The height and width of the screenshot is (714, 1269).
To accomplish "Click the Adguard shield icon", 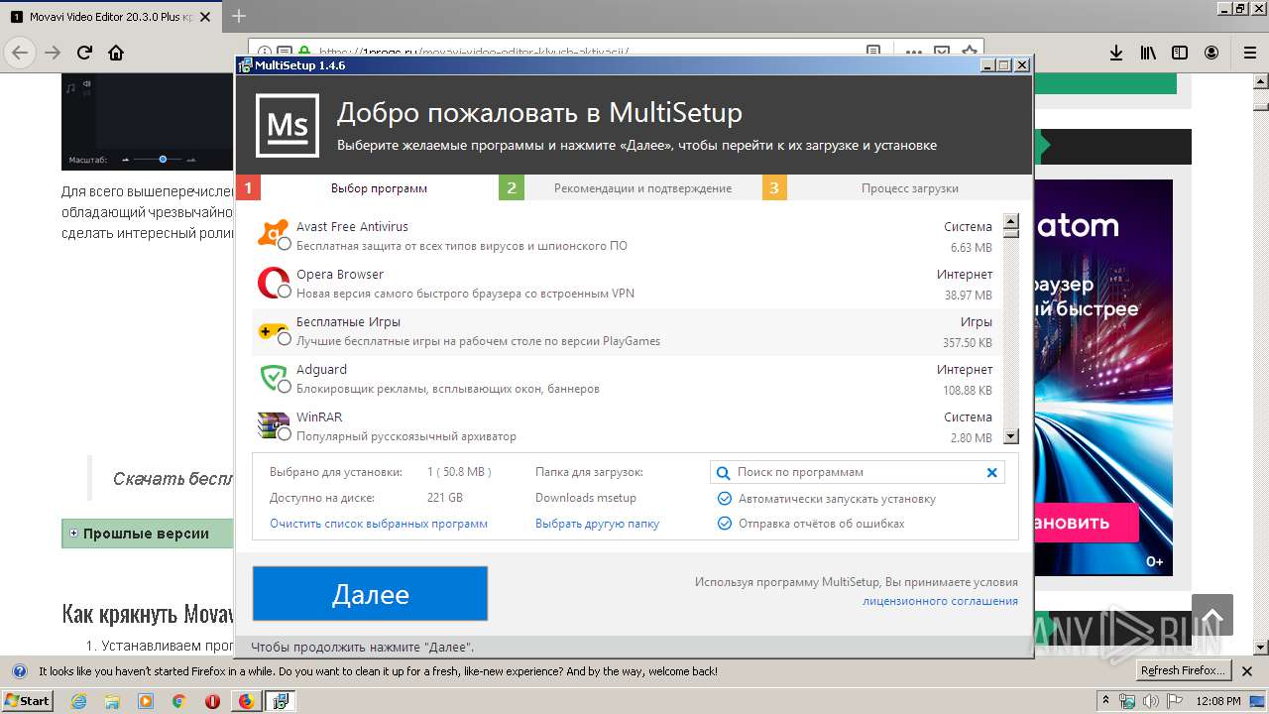I will tap(273, 378).
